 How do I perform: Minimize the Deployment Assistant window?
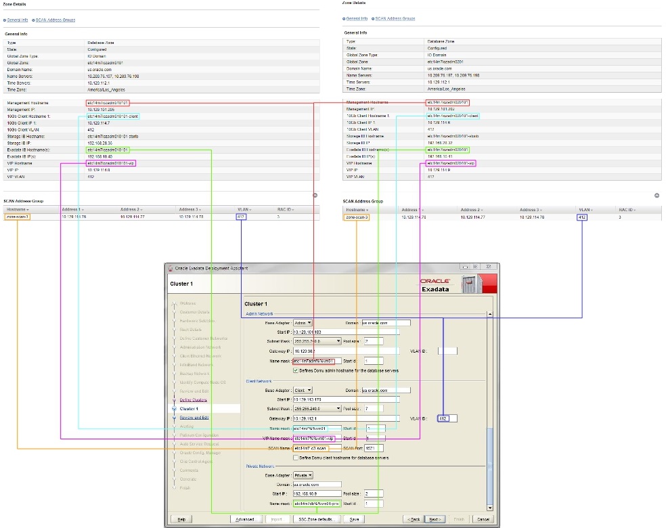465,267
